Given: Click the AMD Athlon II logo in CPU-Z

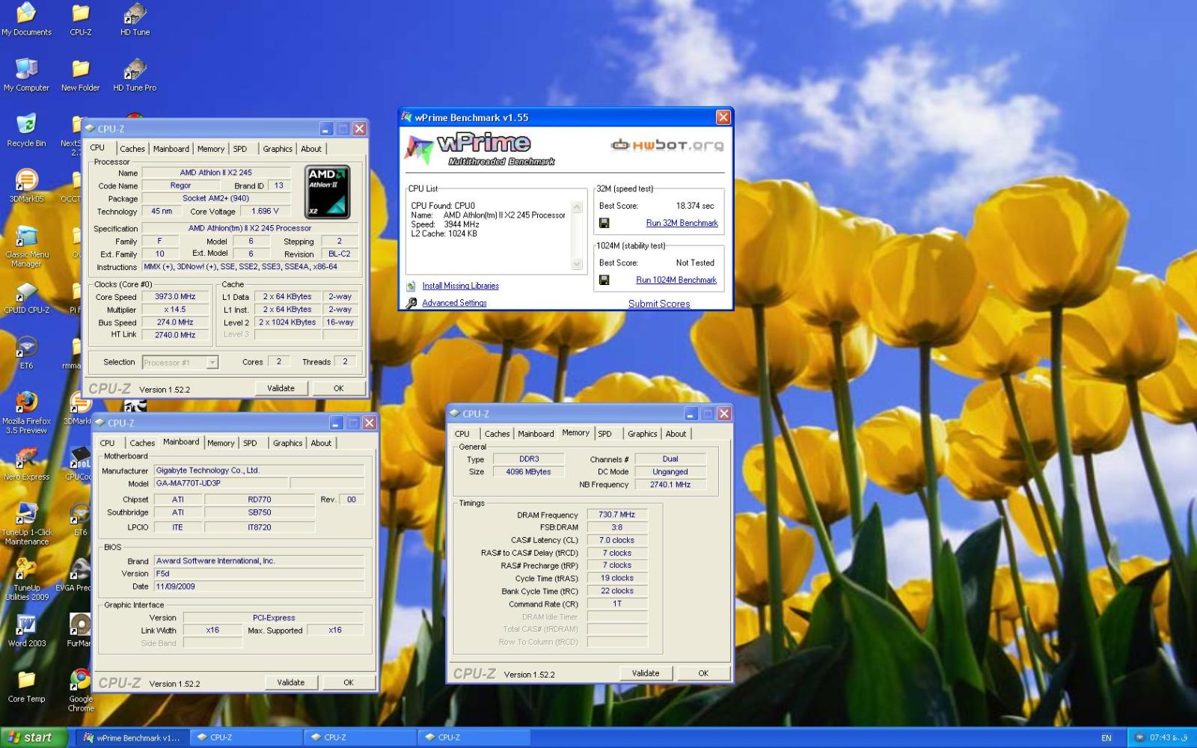Looking at the screenshot, I should tap(328, 192).
